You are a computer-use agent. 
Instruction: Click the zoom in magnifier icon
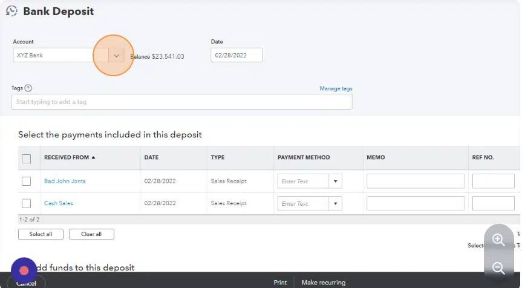(x=498, y=240)
